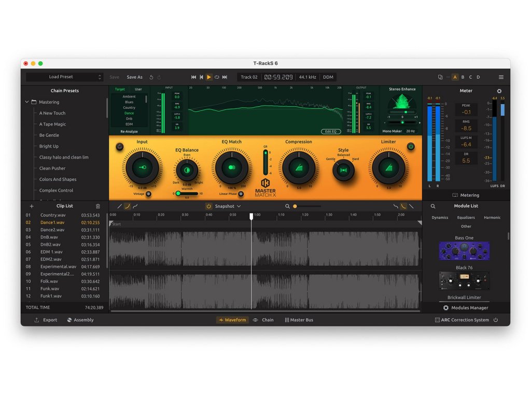Click the Mastering folder icon
The image size is (531, 398).
pyautogui.click(x=34, y=102)
